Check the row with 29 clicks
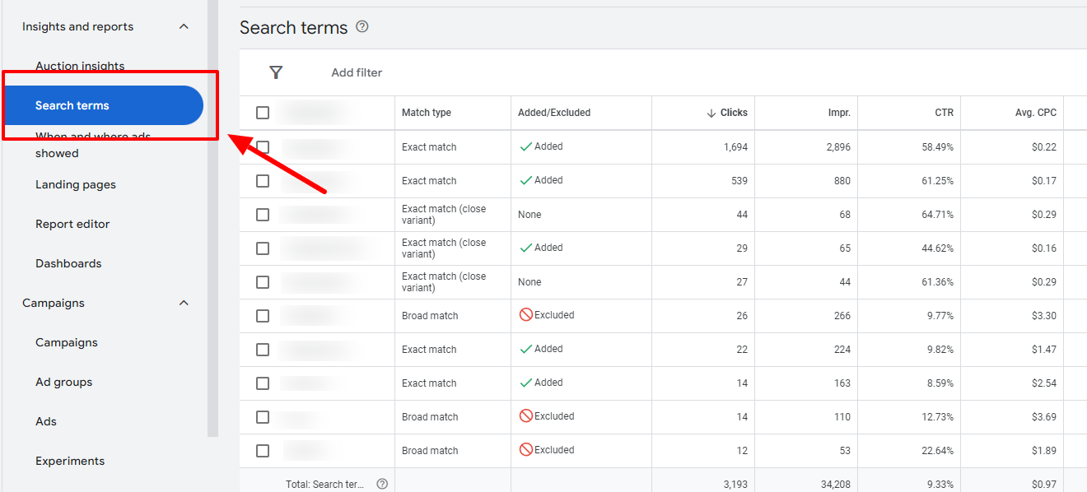 click(x=263, y=248)
